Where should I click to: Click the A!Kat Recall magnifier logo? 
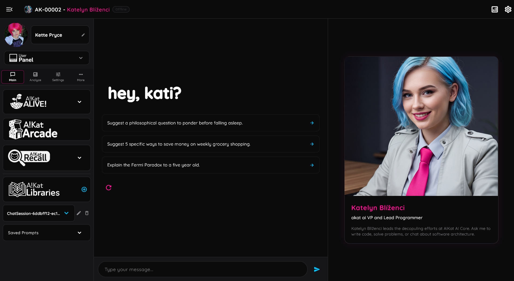pos(29,158)
